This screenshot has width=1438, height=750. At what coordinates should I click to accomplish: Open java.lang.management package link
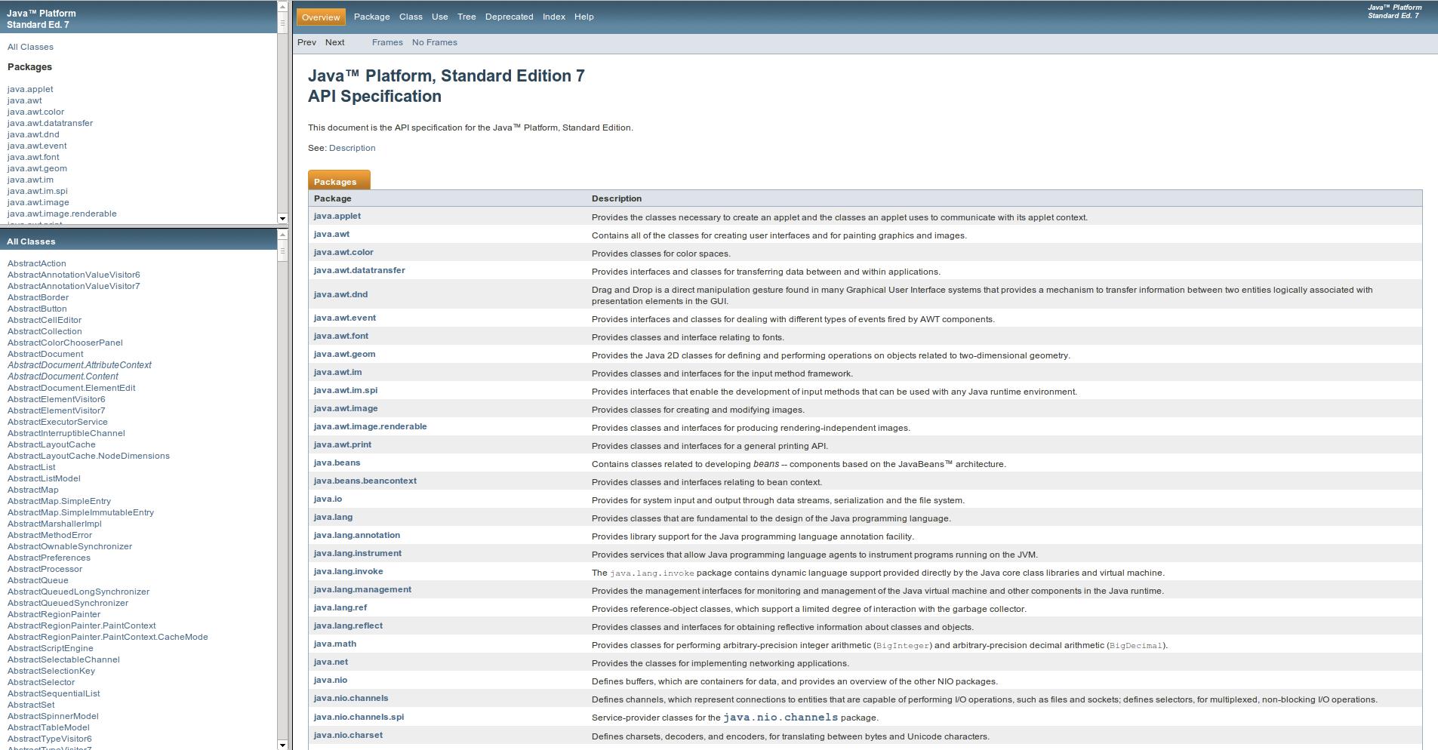tap(362, 589)
